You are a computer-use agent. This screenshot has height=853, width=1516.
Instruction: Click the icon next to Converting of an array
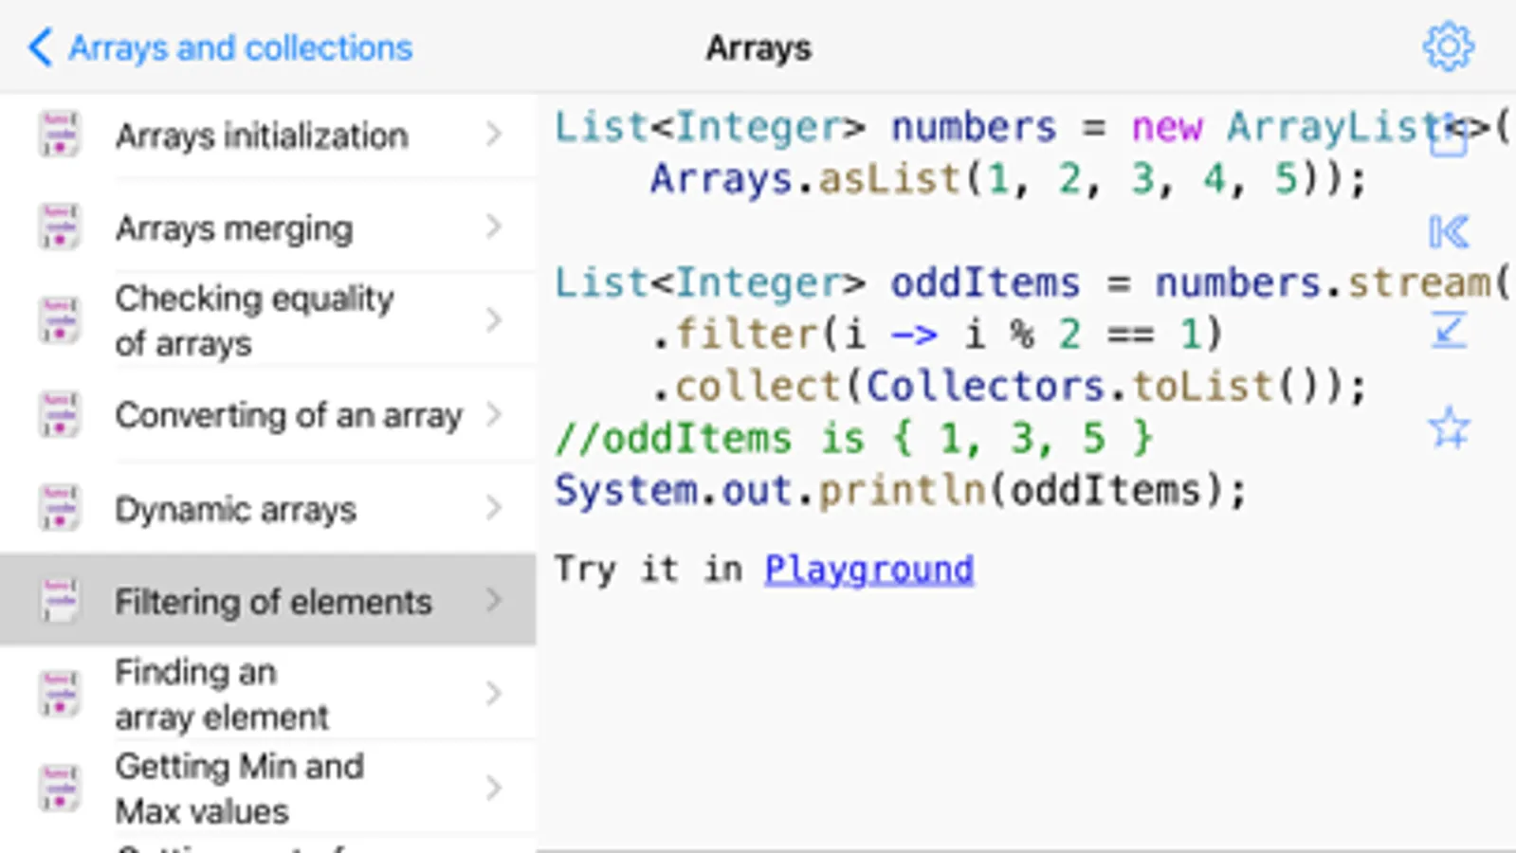(x=59, y=415)
